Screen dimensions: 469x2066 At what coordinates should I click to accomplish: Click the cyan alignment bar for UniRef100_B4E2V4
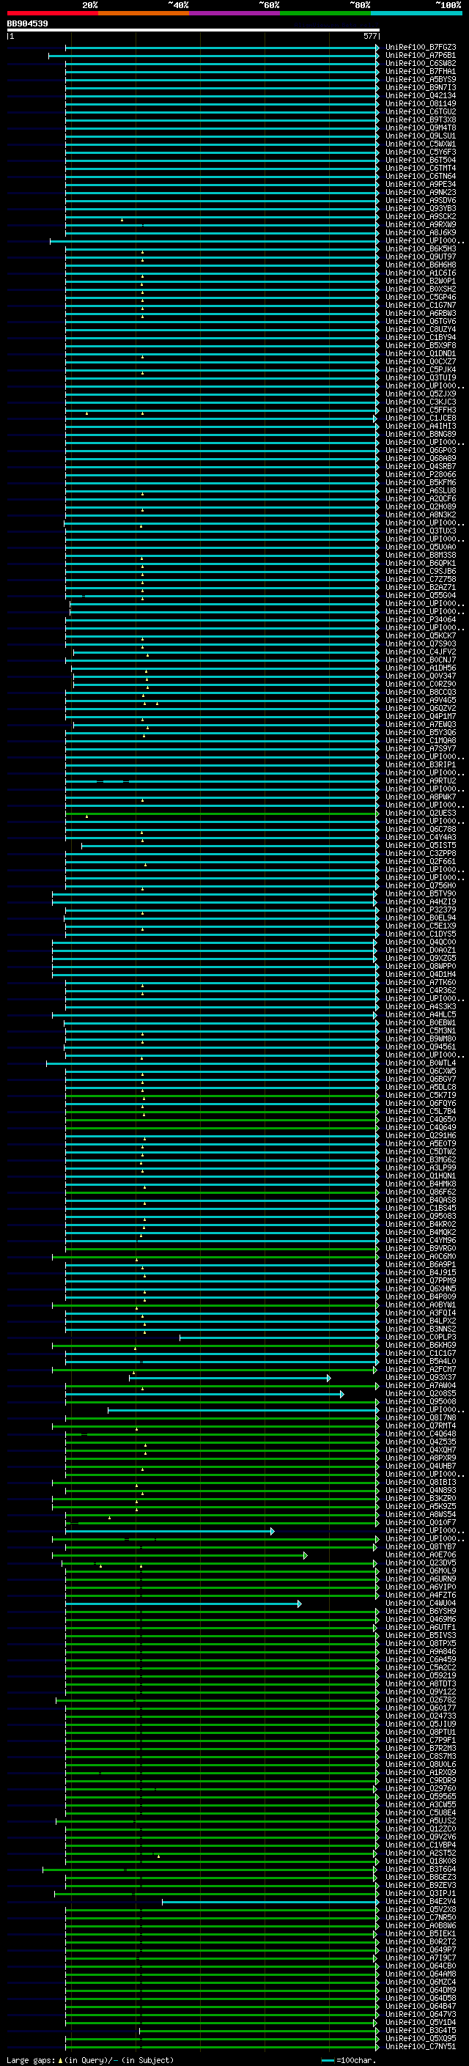pyautogui.click(x=270, y=1902)
